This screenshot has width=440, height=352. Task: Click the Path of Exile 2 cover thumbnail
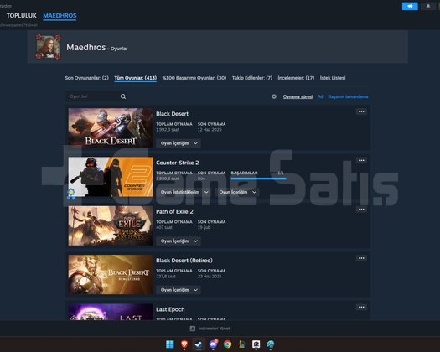pyautogui.click(x=111, y=225)
